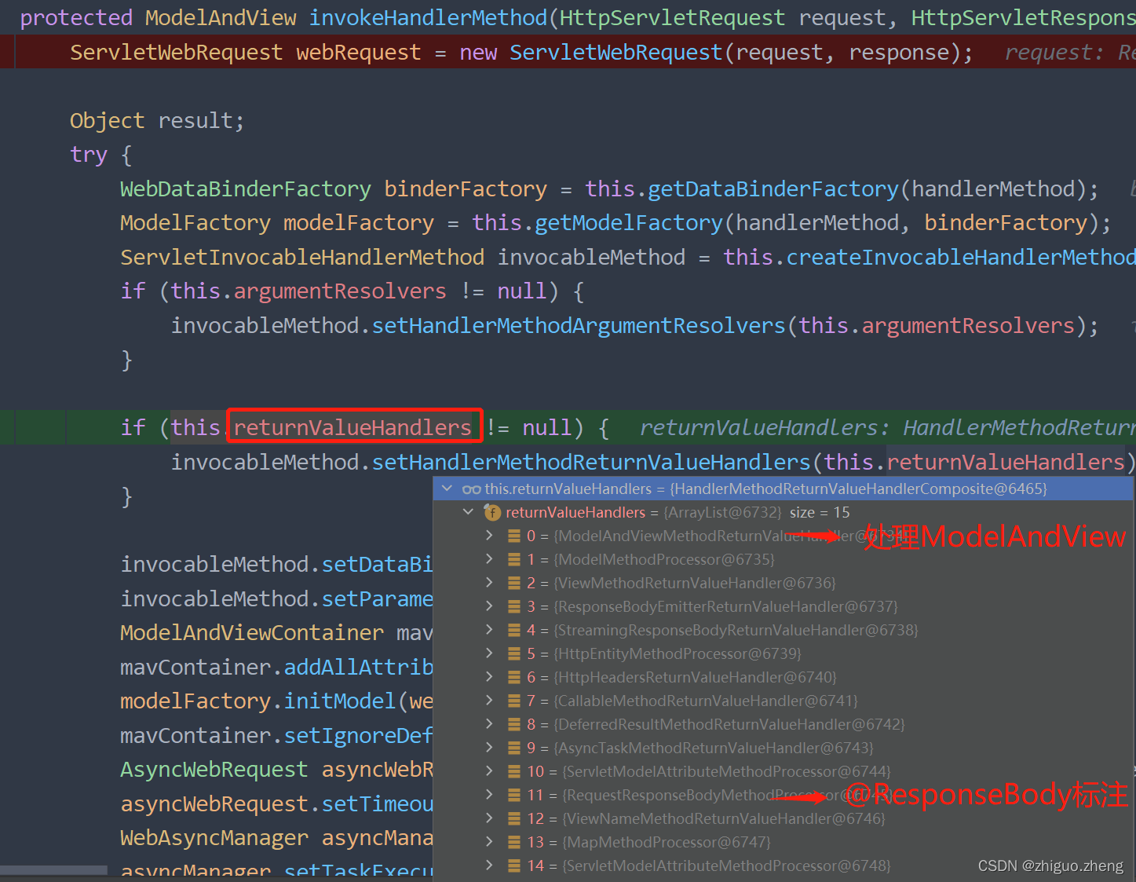Expand element 3 ResponseBodyEmitterReturnValueHandler
1136x882 pixels.
[489, 606]
